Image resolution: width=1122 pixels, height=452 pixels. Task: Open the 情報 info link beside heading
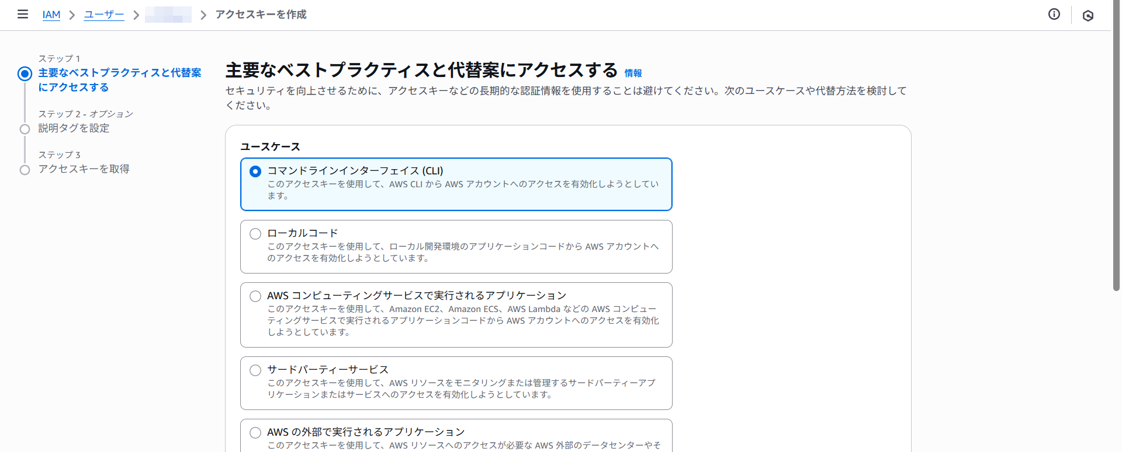(633, 73)
